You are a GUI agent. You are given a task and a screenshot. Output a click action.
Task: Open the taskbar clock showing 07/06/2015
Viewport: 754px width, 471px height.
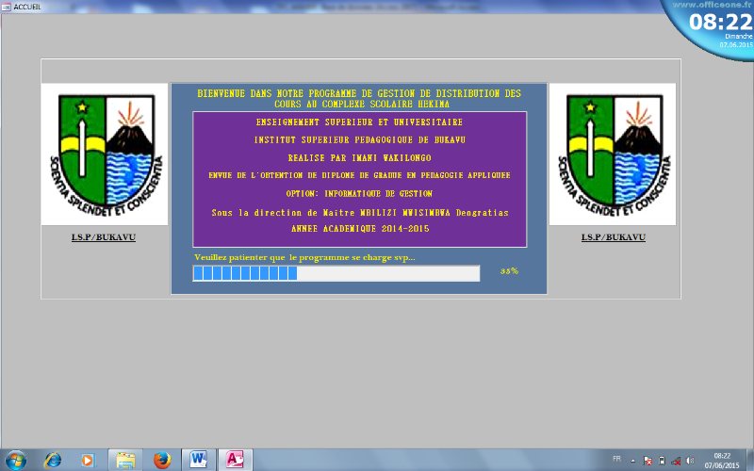(722, 461)
